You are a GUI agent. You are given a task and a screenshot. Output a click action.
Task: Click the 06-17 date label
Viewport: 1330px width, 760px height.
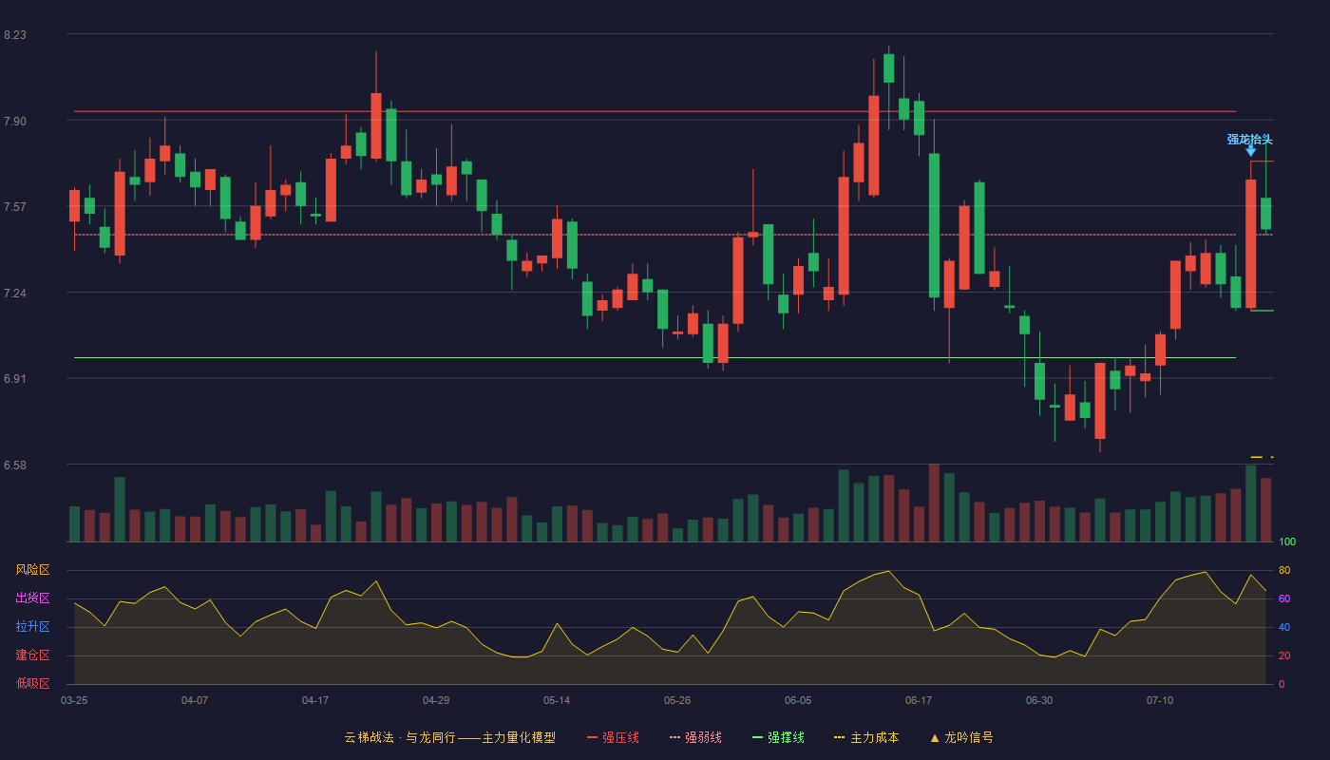pyautogui.click(x=919, y=700)
